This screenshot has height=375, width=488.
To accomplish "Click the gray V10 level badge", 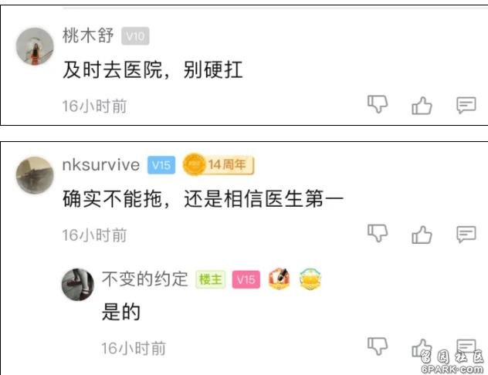I will pos(135,36).
